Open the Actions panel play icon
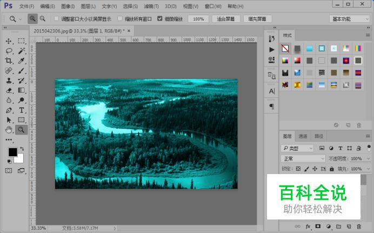 272,49
